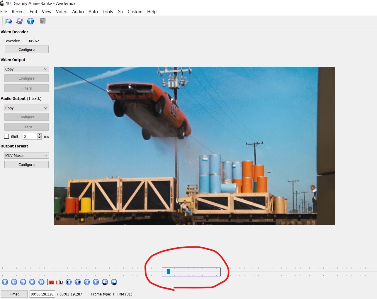Viewport: 377px width, 299px height.
Task: Click the total duration 00:01:19.287 text
Action: pyautogui.click(x=71, y=294)
